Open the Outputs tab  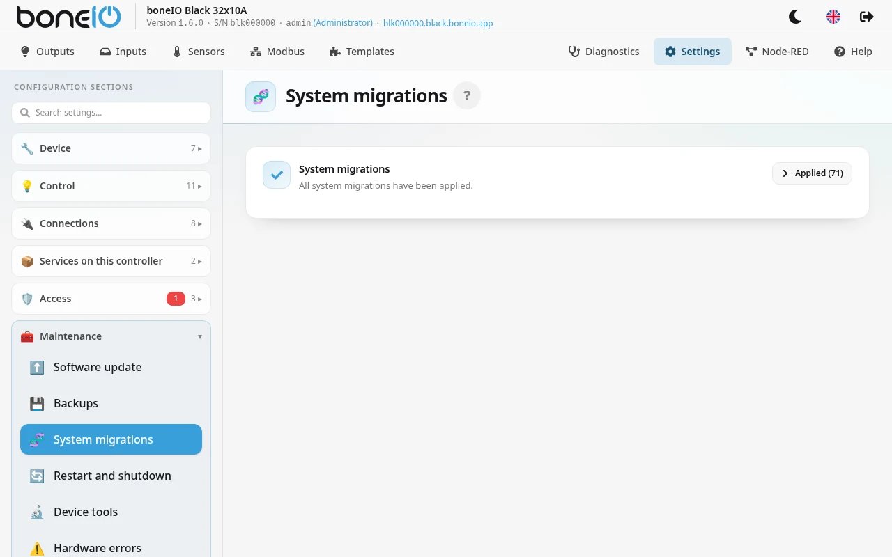tap(47, 52)
